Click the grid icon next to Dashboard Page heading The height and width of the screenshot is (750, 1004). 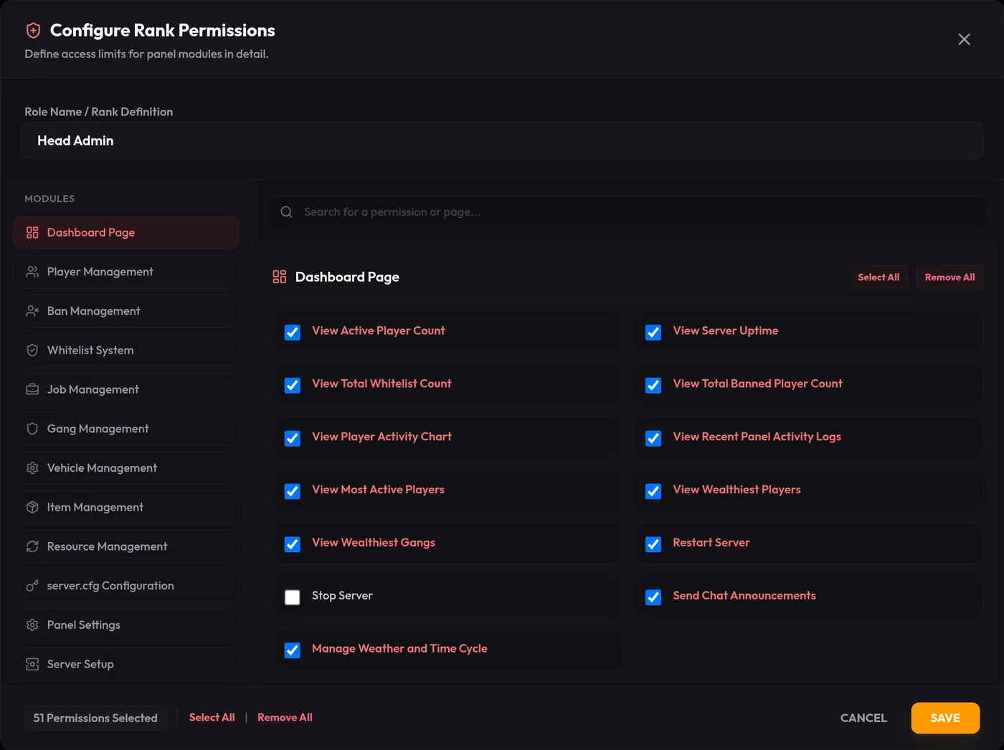pos(280,277)
